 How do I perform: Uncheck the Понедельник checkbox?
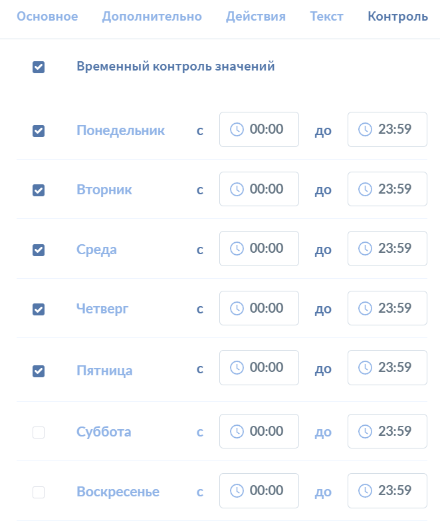point(39,131)
